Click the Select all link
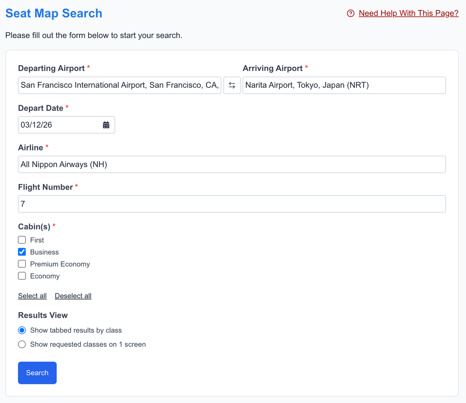The height and width of the screenshot is (403, 466). (x=32, y=296)
